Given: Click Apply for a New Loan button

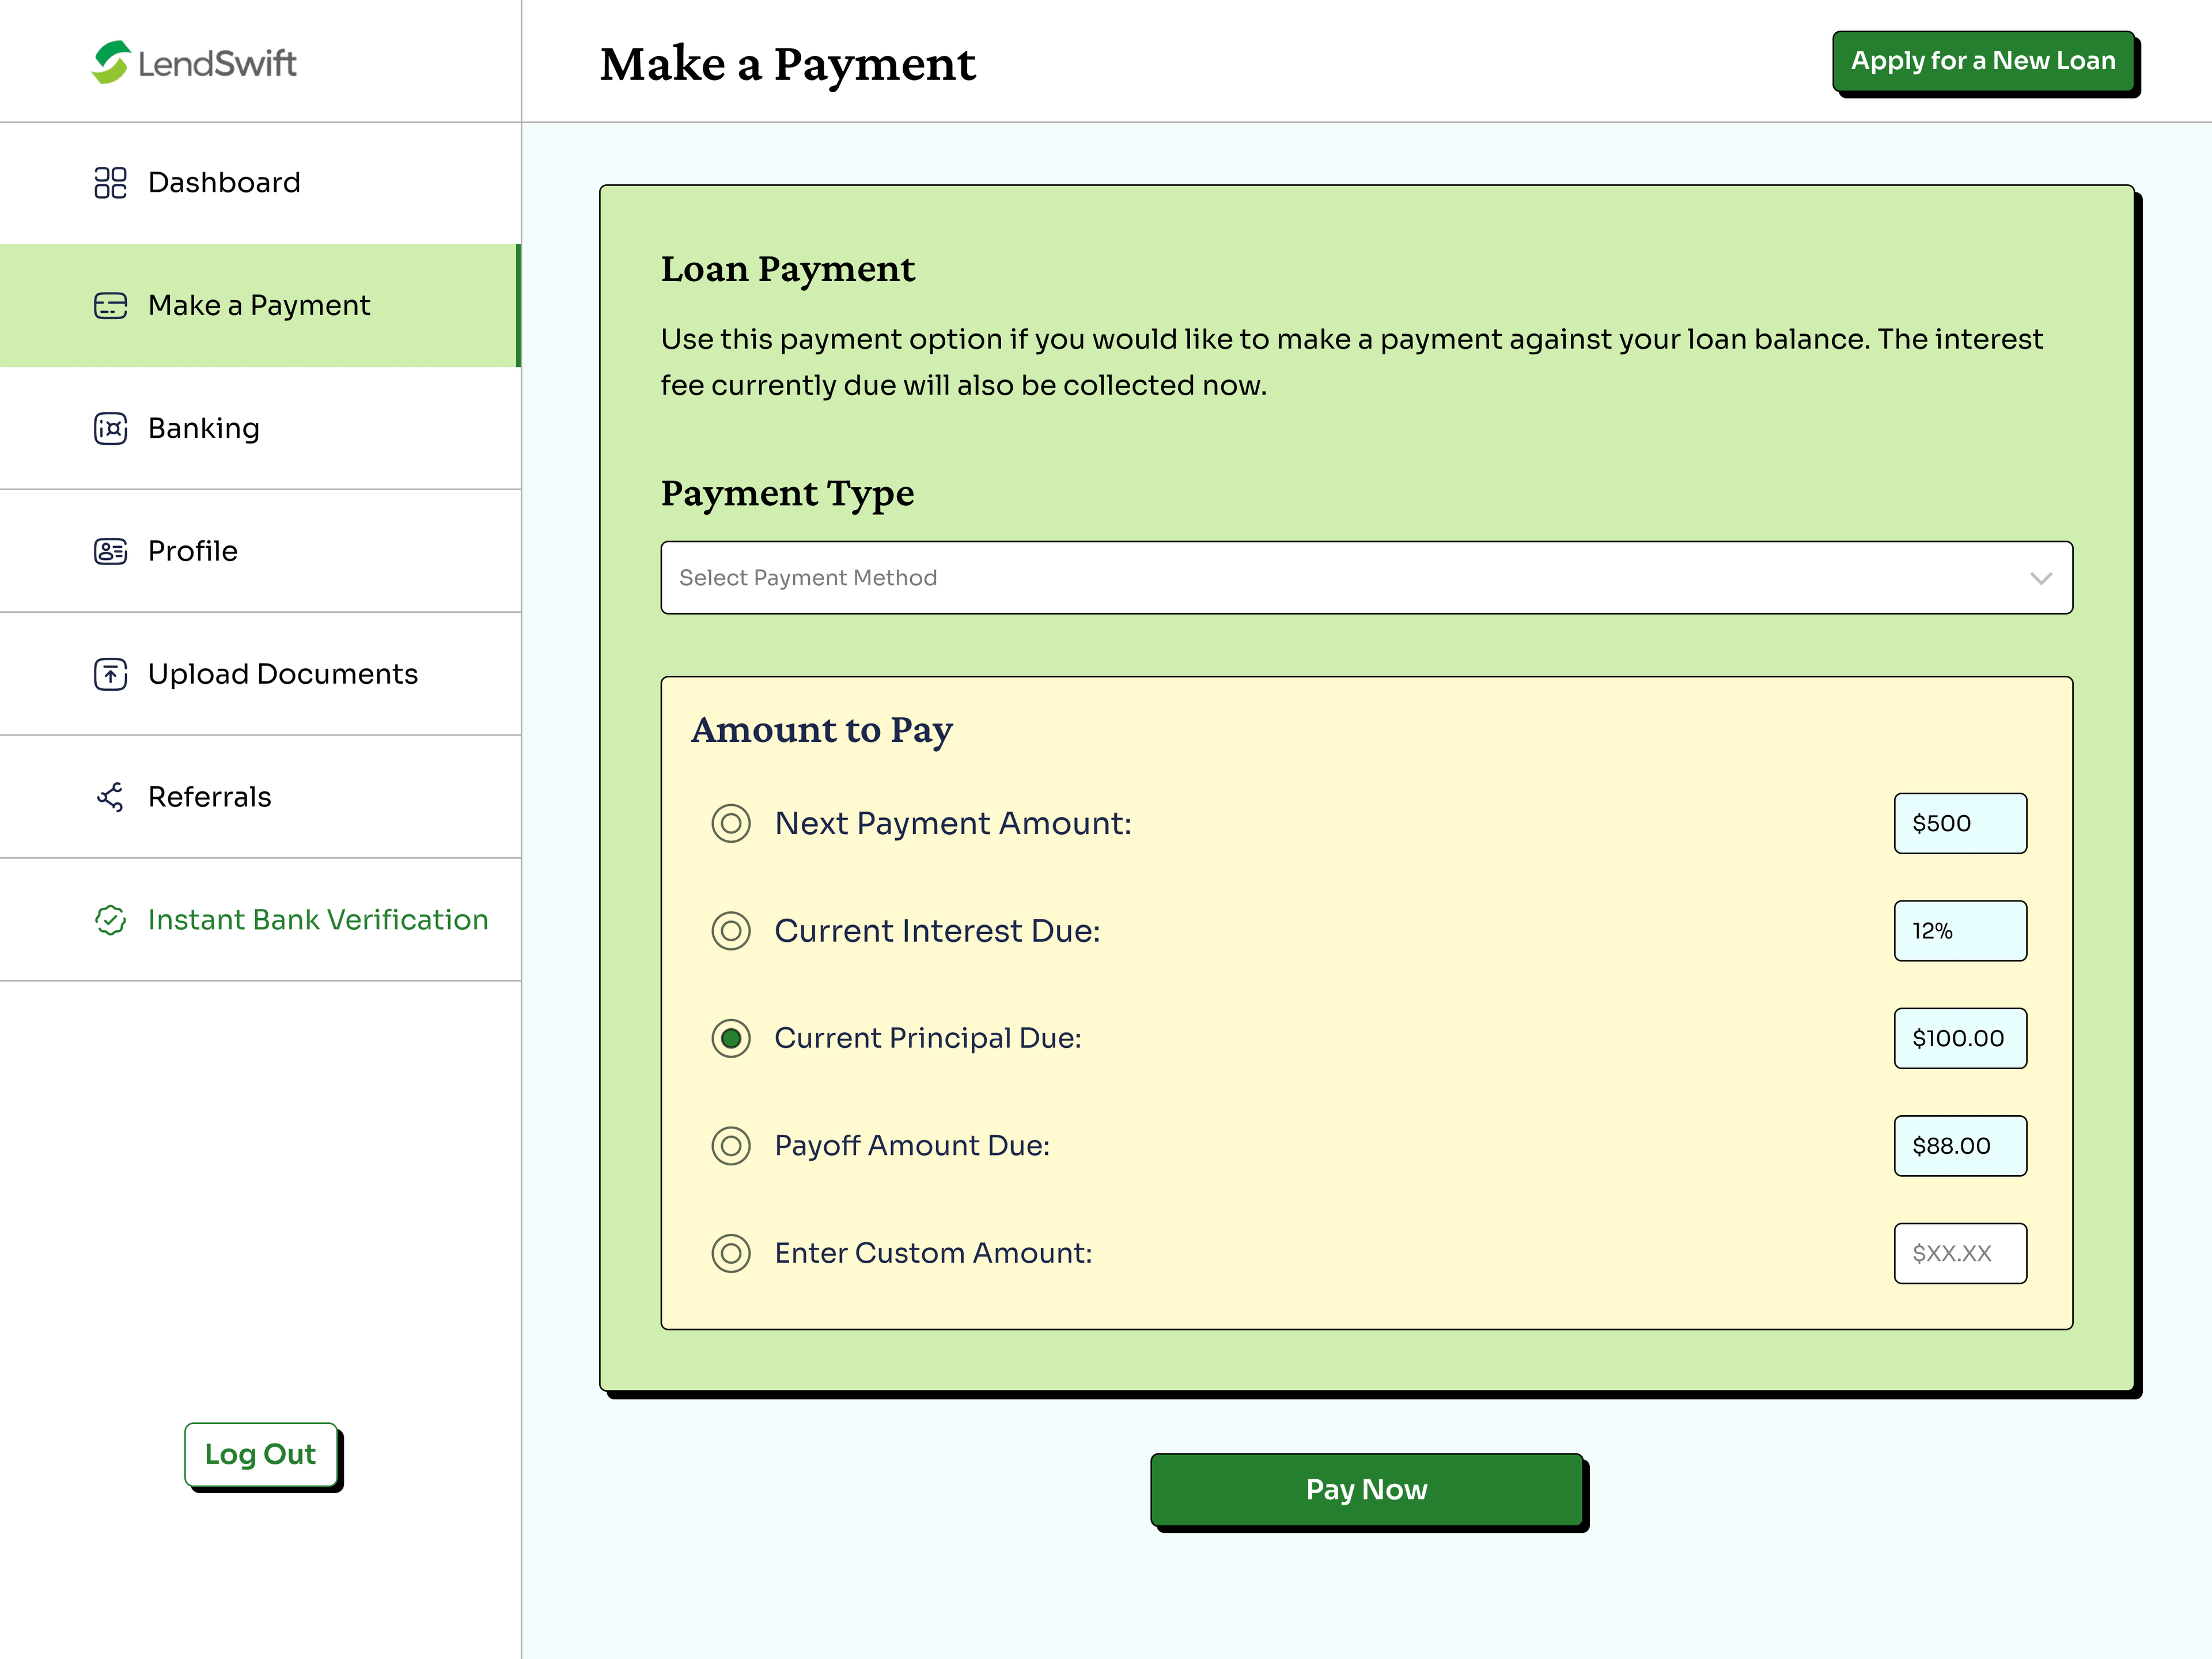Looking at the screenshot, I should tap(1983, 61).
